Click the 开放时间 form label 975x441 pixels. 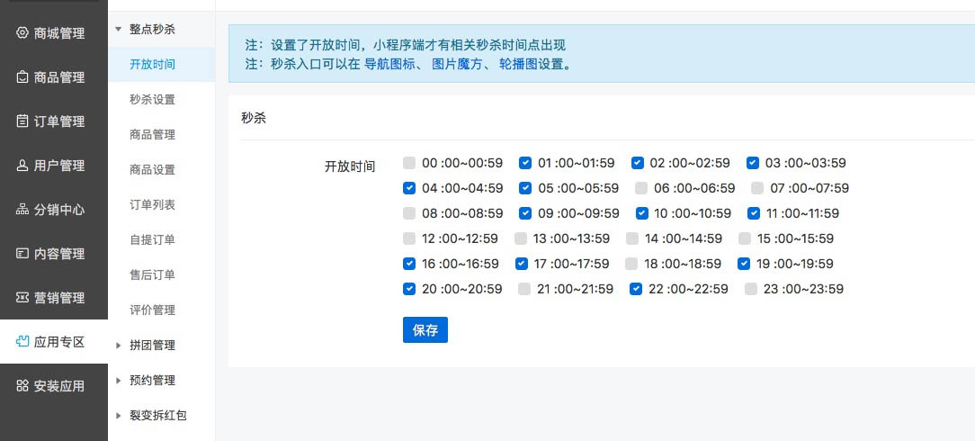[350, 166]
